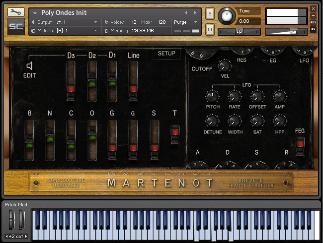Click the Mod wheel
Screen dimensions: 323x243
coord(21,220)
